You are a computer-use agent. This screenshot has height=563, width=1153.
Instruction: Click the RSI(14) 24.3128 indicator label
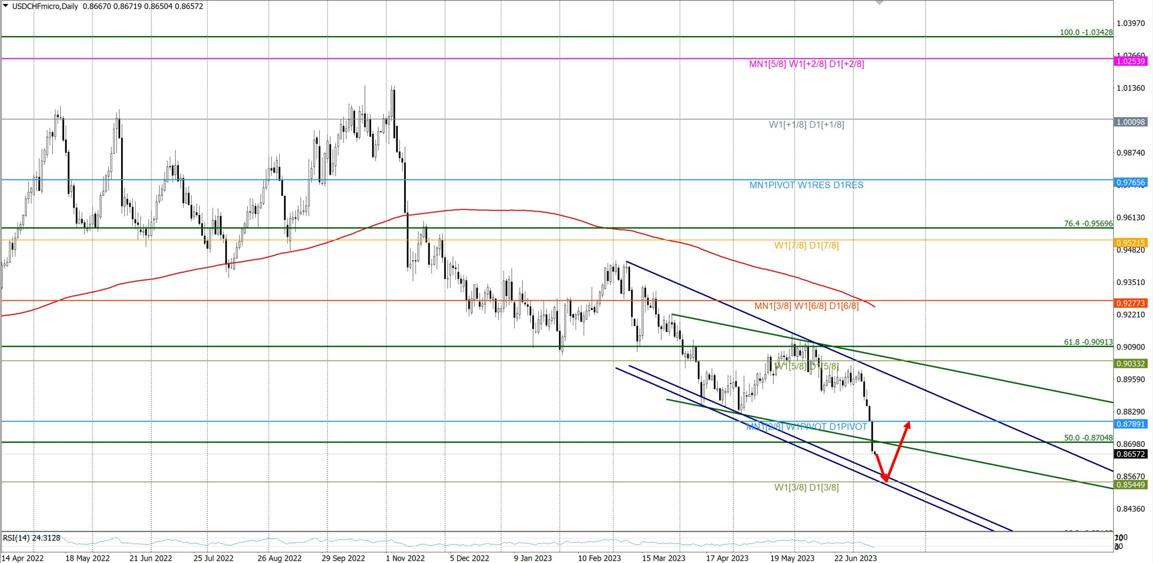tap(32, 538)
